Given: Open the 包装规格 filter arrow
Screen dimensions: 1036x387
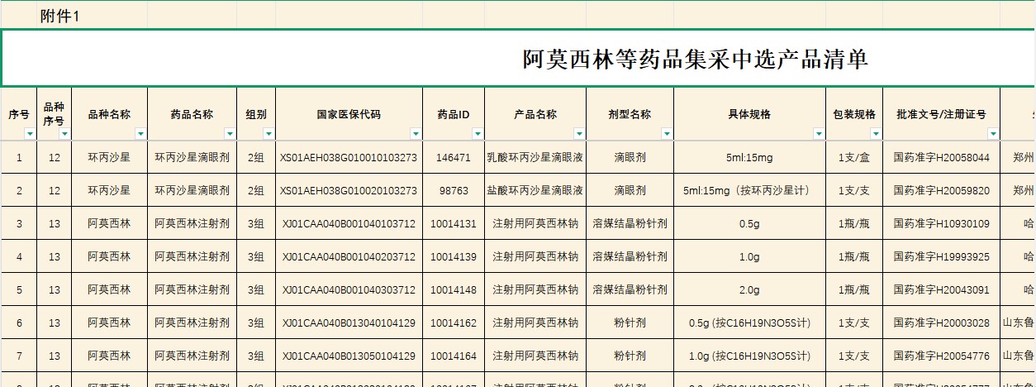Looking at the screenshot, I should pyautogui.click(x=876, y=134).
